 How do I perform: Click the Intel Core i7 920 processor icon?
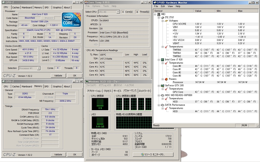[162, 60]
